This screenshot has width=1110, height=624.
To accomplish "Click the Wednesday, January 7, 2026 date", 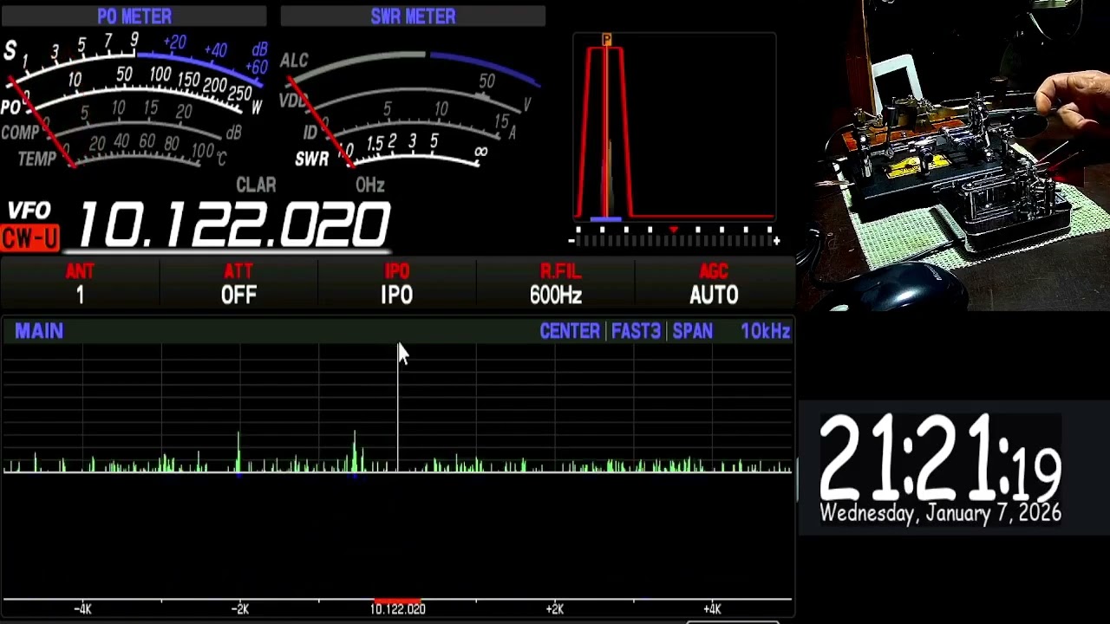I will pos(940,513).
